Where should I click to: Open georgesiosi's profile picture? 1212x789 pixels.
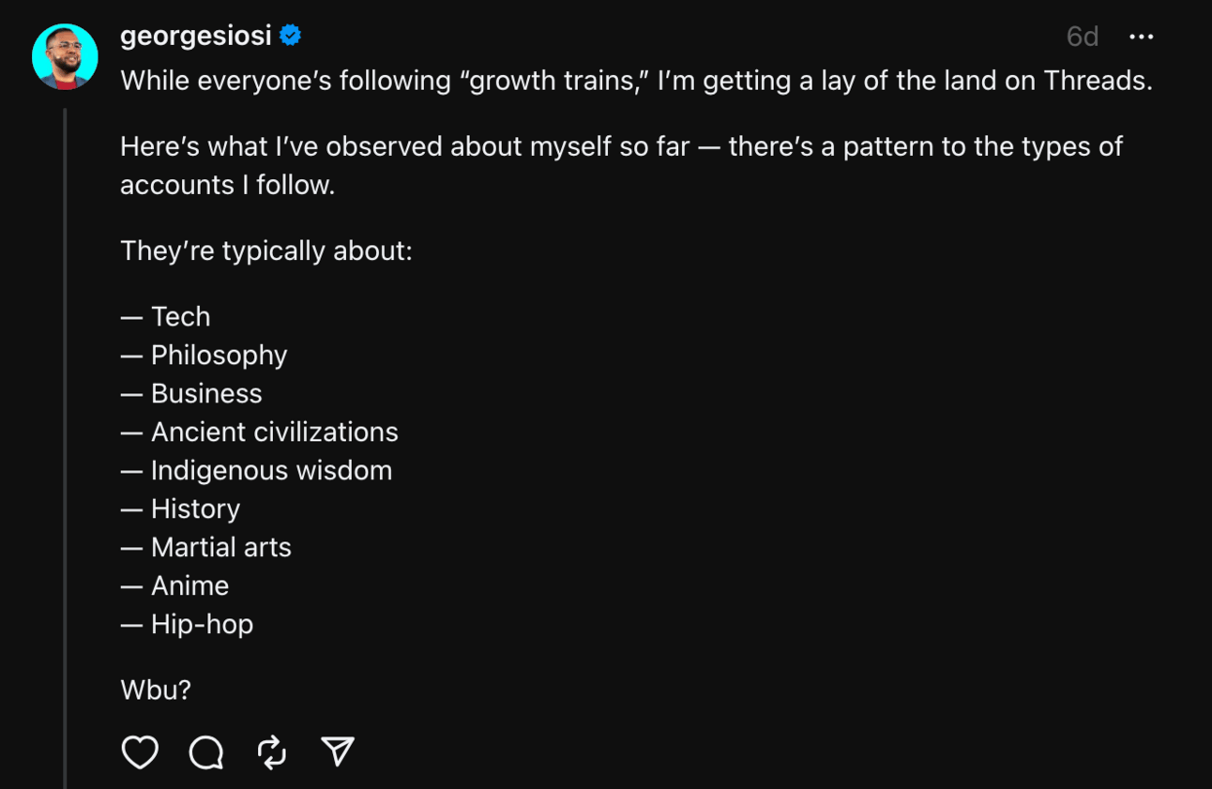pyautogui.click(x=65, y=57)
